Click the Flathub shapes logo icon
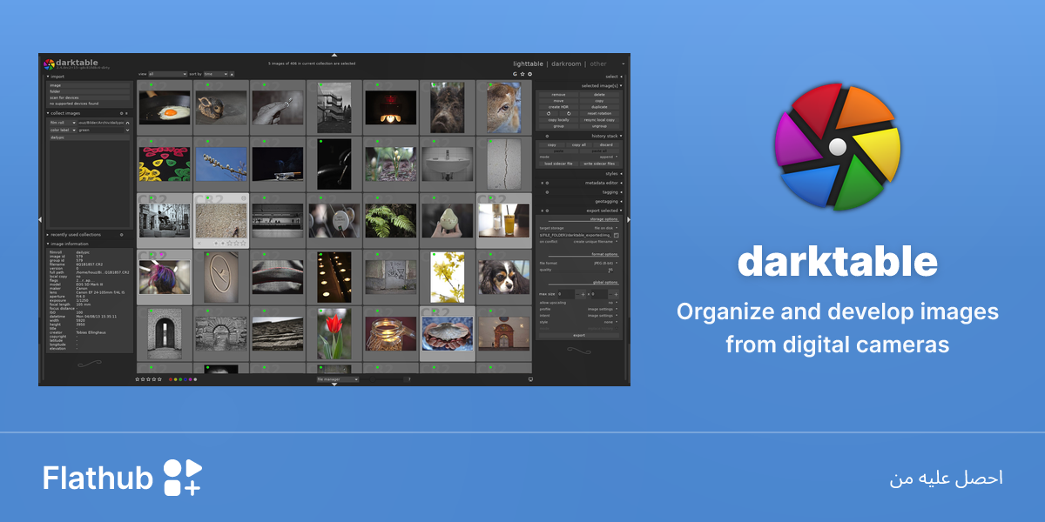The image size is (1045, 522). point(183,478)
